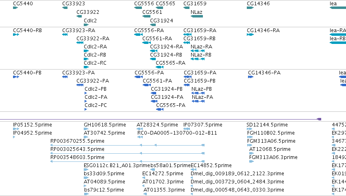Select the NLaz-RB transcript glyph
346x196 pixels.
[198, 59]
